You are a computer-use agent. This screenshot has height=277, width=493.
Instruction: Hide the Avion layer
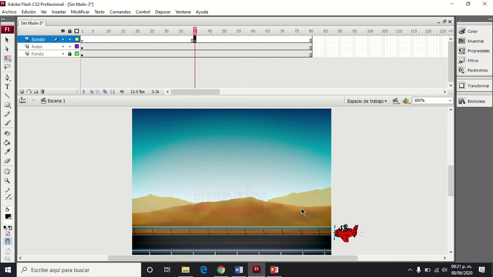click(x=63, y=47)
